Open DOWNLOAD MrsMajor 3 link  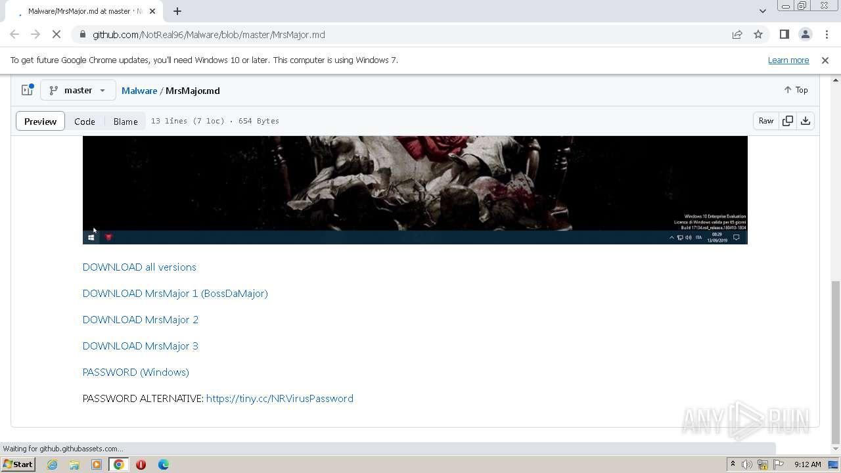(x=141, y=346)
